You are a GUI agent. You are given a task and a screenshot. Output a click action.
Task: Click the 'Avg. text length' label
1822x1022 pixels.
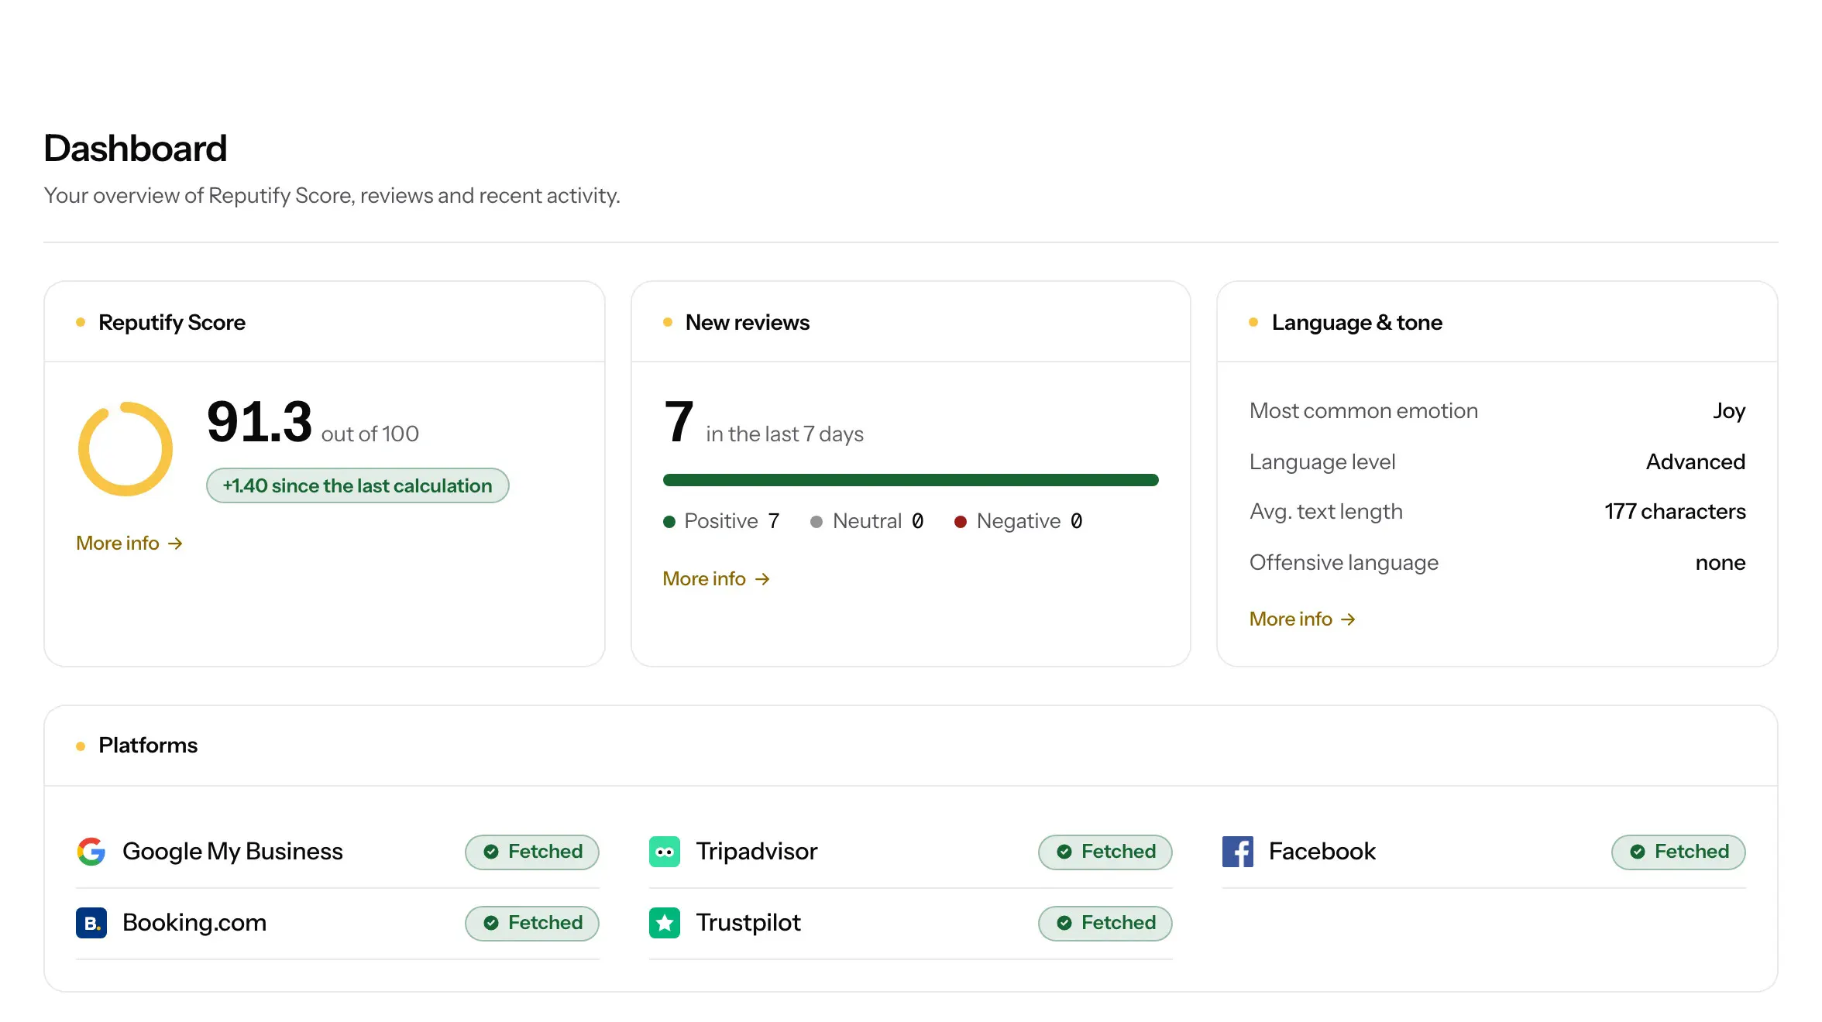(x=1326, y=512)
